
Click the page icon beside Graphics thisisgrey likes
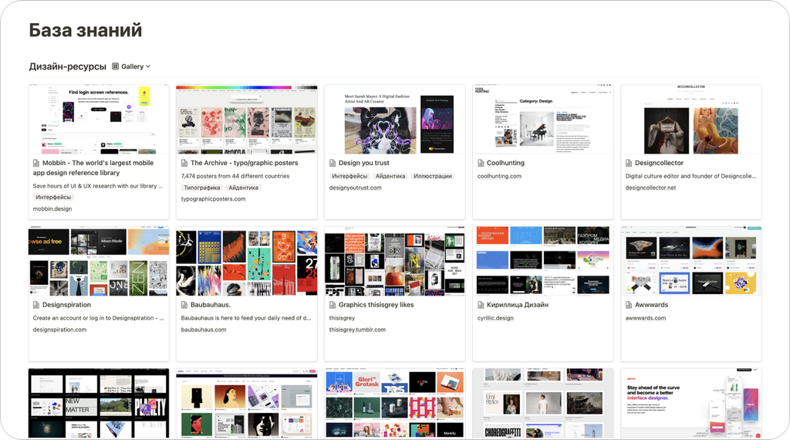point(333,305)
